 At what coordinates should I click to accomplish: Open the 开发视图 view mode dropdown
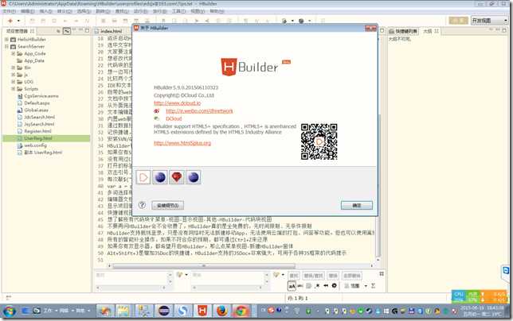click(x=489, y=21)
